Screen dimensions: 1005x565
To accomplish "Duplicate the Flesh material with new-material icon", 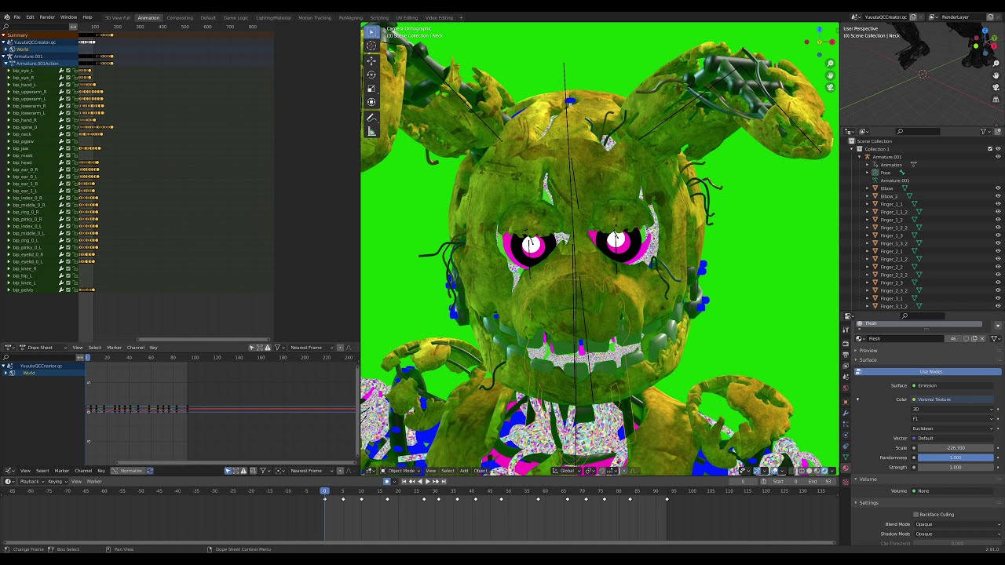I will [974, 339].
